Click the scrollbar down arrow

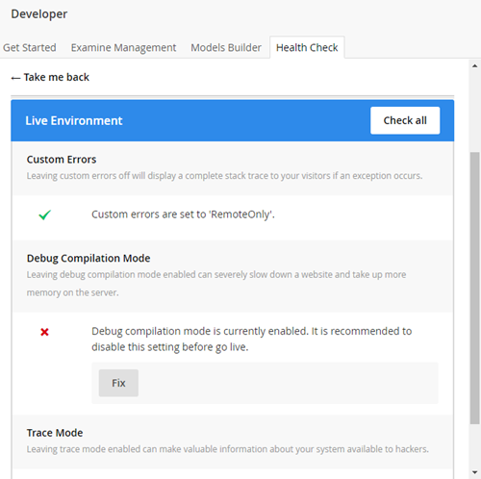pyautogui.click(x=475, y=472)
